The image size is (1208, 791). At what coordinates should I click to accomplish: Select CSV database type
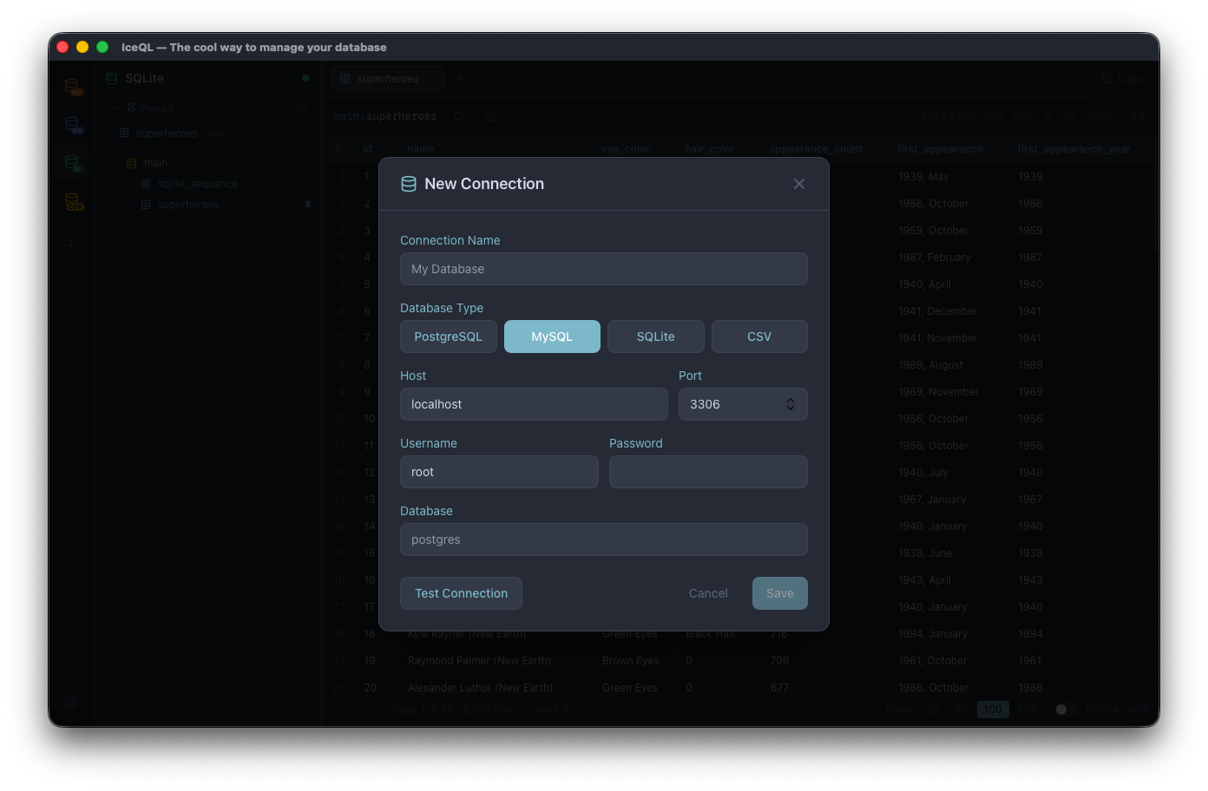click(x=759, y=337)
